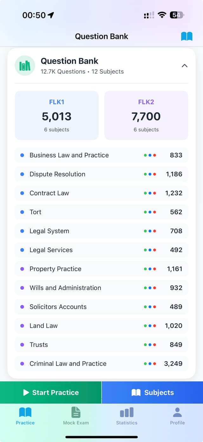Collapse the Question Bank card with the chevron
203x442 pixels.
point(184,65)
